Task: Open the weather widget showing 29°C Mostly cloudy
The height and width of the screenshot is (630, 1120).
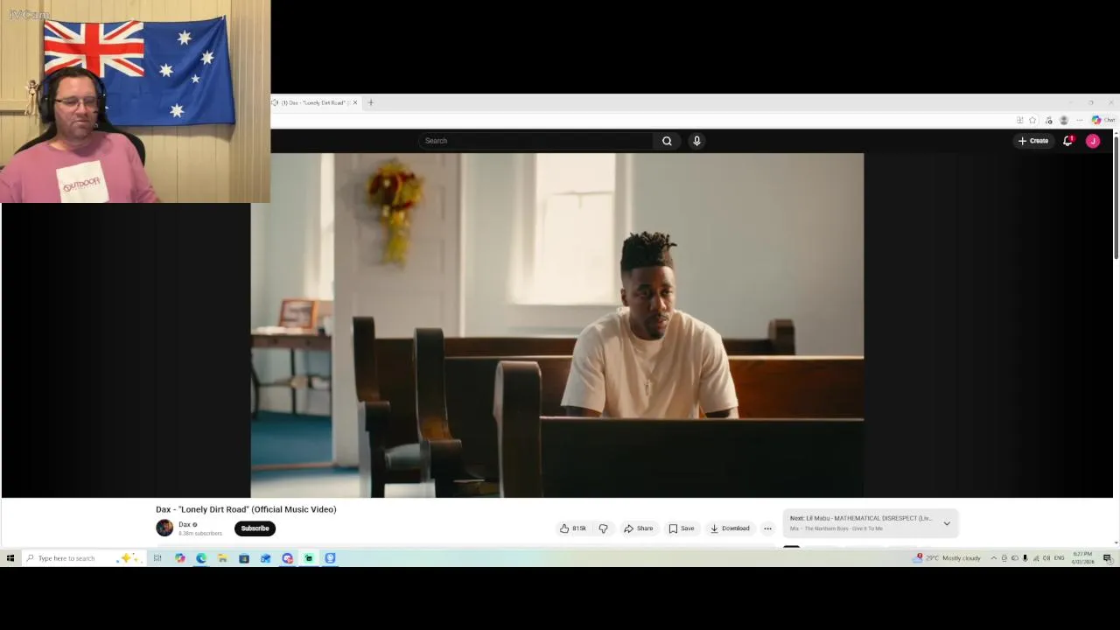Action: (x=948, y=558)
